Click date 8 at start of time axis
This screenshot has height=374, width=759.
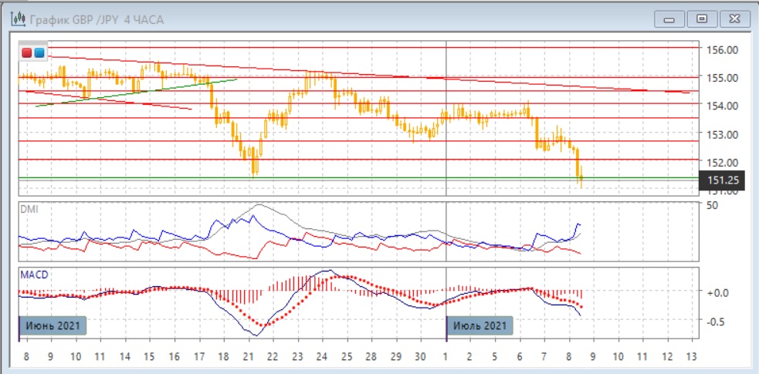26,358
